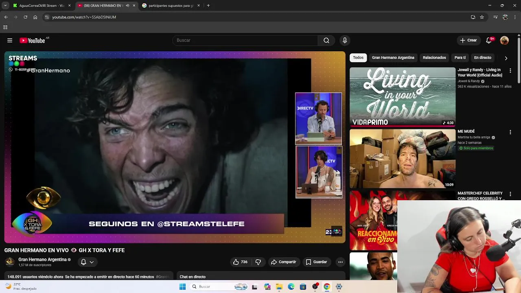This screenshot has width=521, height=293.
Task: Open a new browser tab
Action: (x=208, y=6)
